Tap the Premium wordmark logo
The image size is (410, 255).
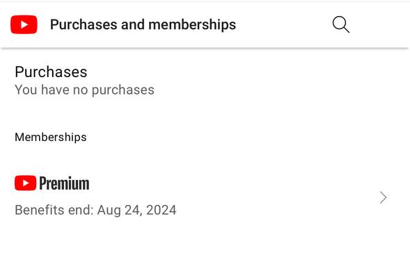(x=64, y=183)
